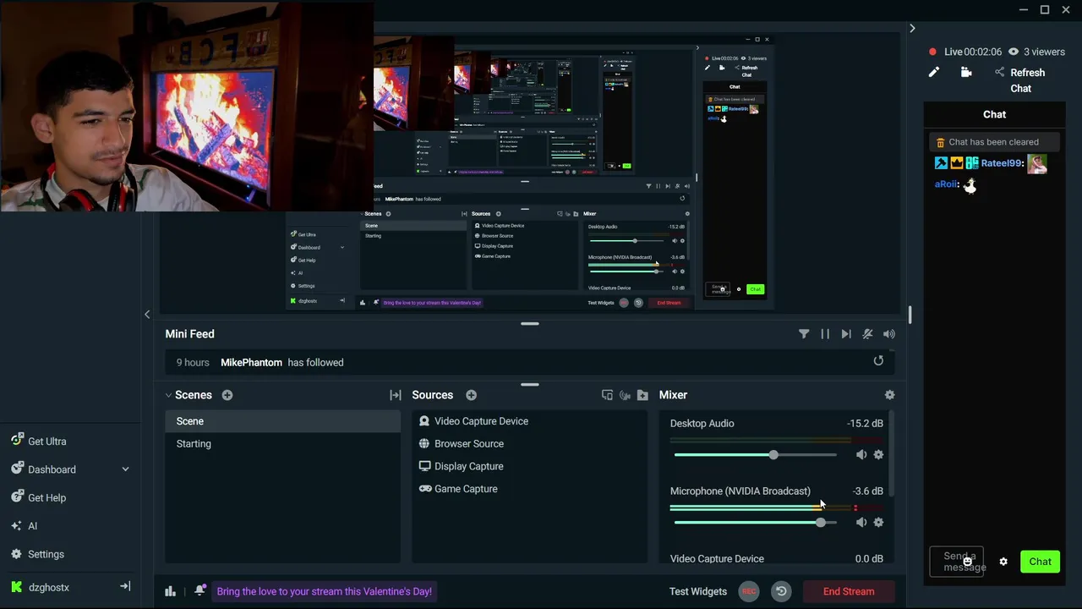This screenshot has width=1082, height=609.
Task: Click the share icon next to Refresh Chat
Action: click(x=1000, y=73)
